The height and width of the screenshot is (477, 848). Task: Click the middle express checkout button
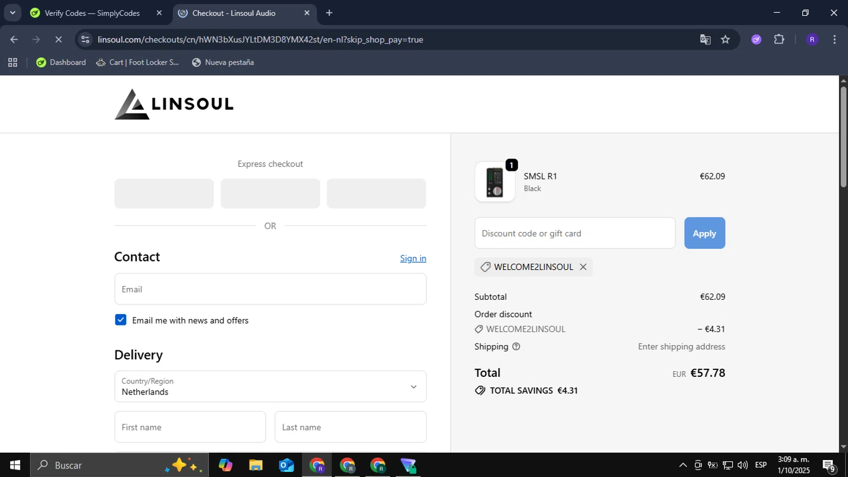pos(270,194)
